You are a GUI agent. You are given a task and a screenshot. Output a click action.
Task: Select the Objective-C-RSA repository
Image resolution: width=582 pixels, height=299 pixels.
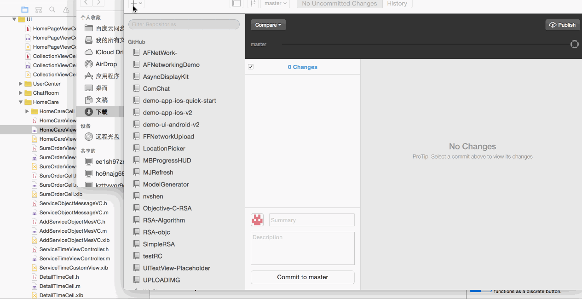pos(167,208)
